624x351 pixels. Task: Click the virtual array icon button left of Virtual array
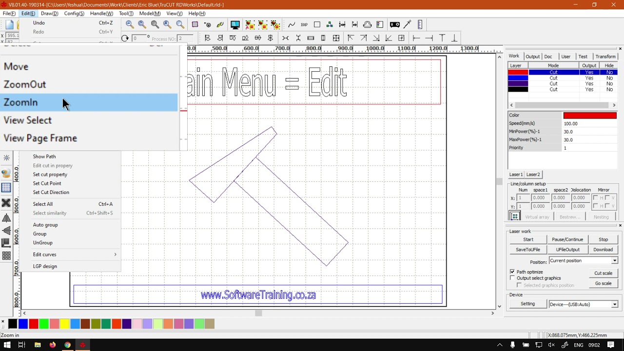514,216
